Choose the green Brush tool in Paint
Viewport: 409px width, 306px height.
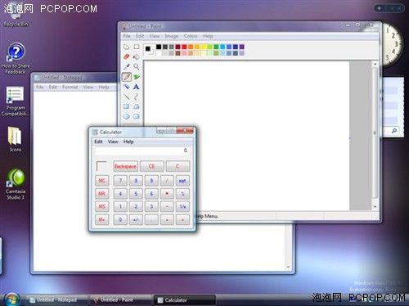[x=137, y=77]
